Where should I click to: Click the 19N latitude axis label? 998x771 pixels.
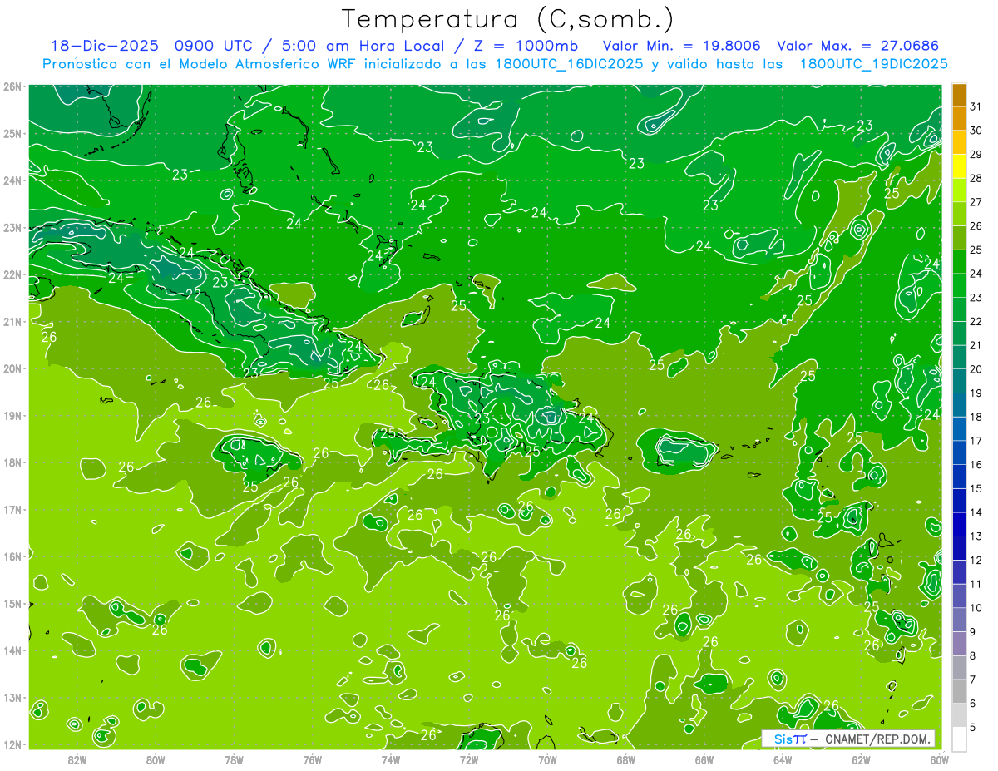12,415
